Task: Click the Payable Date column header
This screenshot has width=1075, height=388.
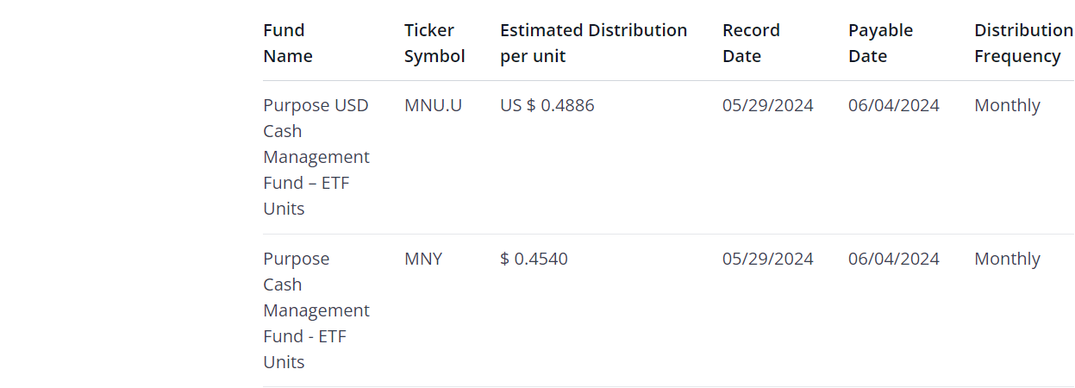Action: click(880, 43)
